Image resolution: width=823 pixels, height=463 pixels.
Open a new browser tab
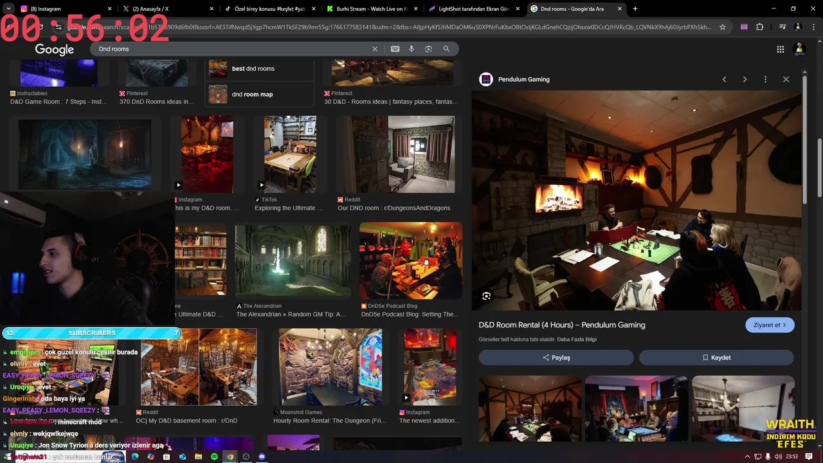(635, 9)
